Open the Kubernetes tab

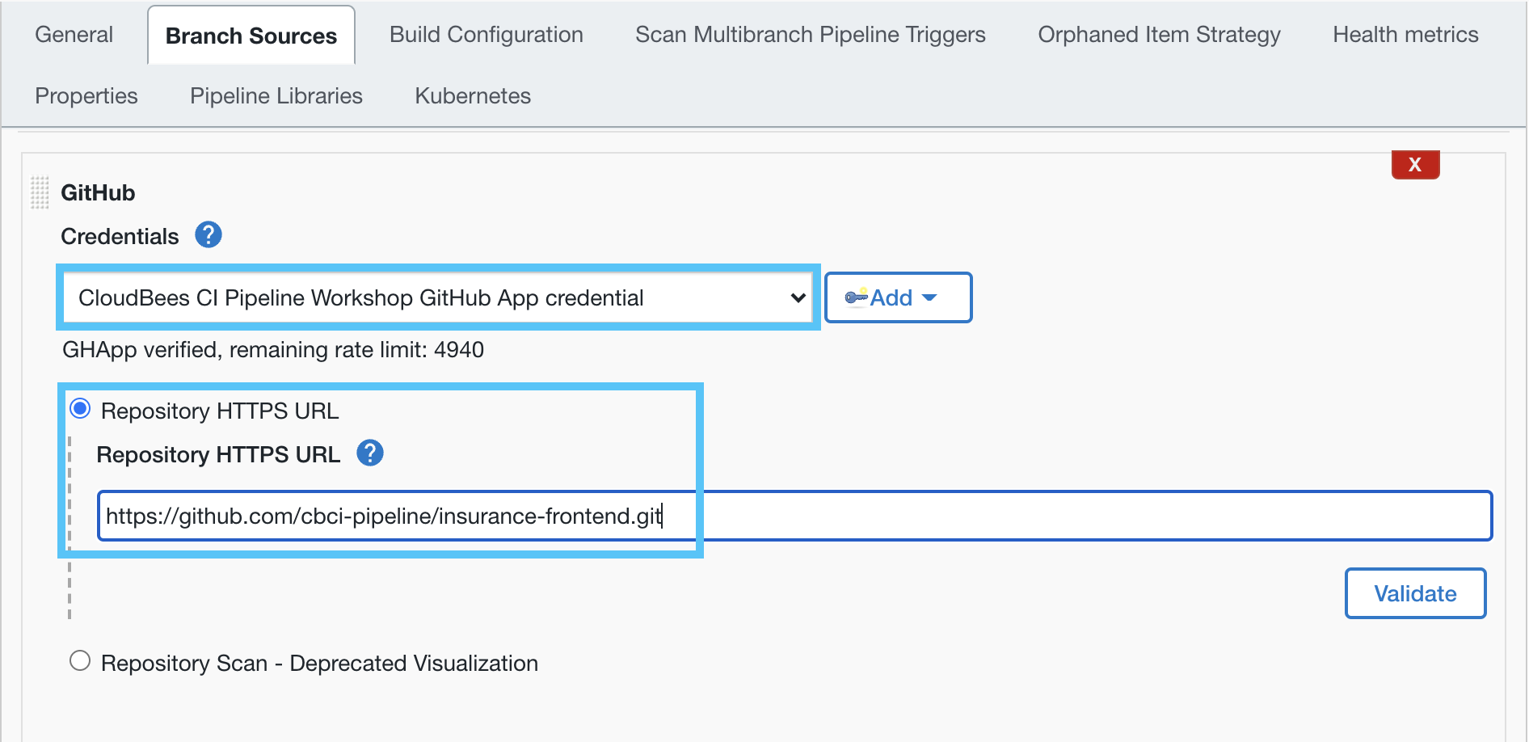click(473, 96)
